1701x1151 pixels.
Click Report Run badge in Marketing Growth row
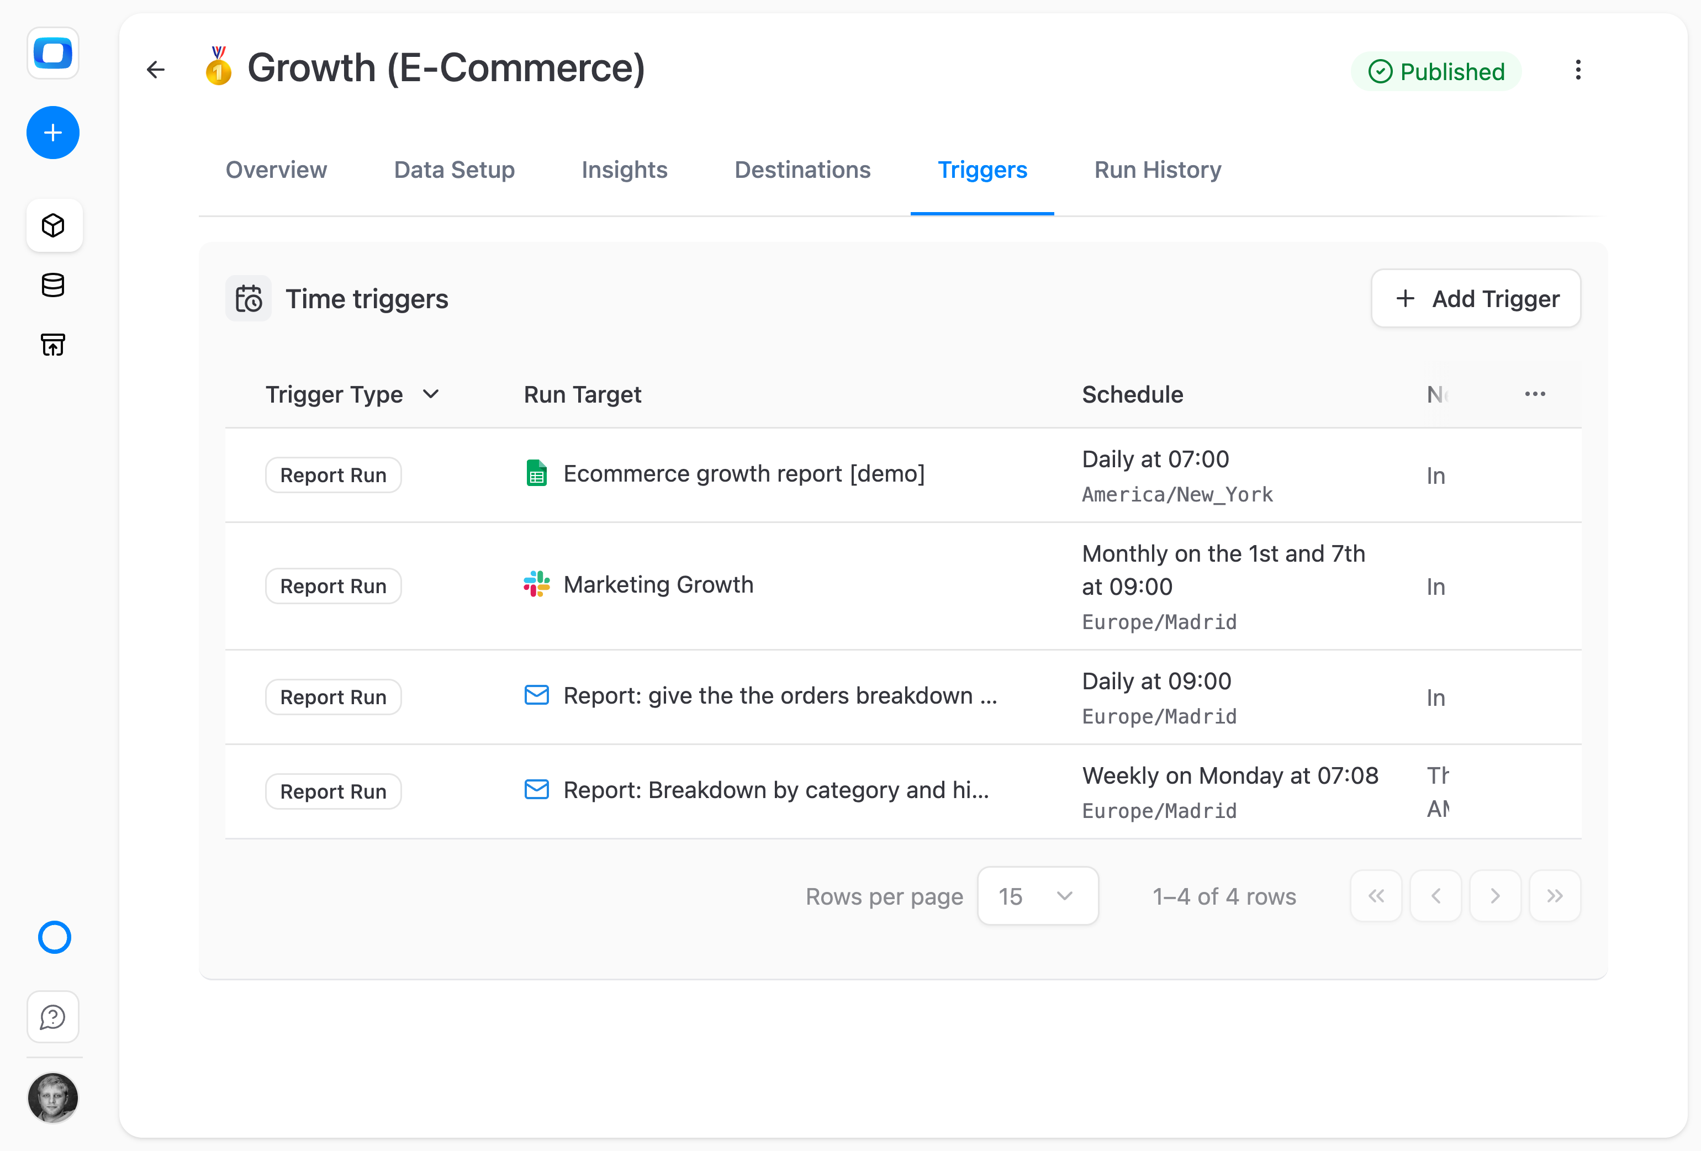tap(333, 586)
